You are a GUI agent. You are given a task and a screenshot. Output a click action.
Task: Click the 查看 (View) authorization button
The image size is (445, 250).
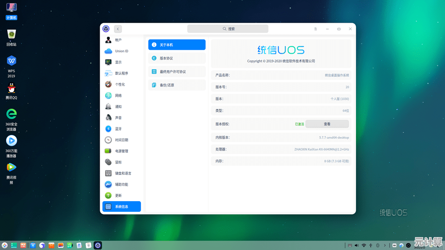point(327,124)
